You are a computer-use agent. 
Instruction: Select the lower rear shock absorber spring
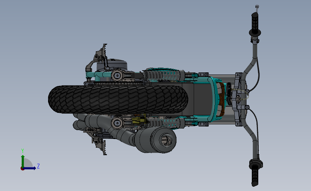pos(163,123)
